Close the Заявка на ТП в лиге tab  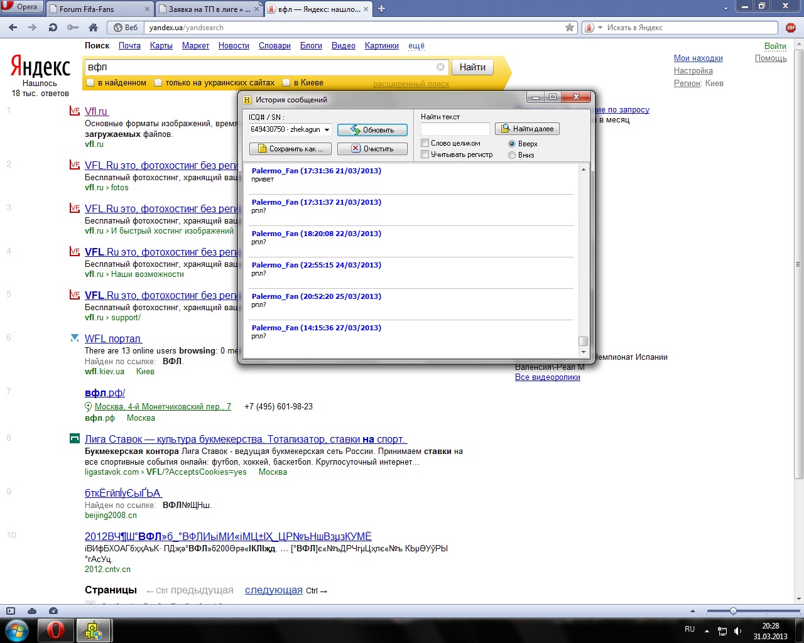[x=257, y=9]
